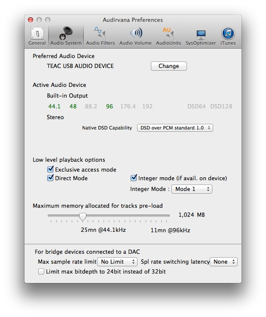Uncheck Exclusive access mode
The image size is (266, 317).
pos(50,169)
